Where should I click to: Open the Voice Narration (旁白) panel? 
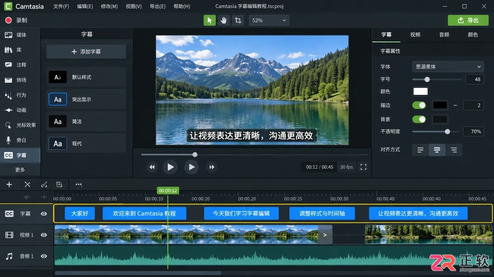20,140
